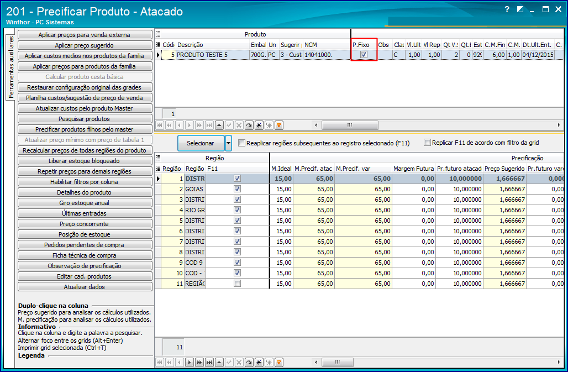Click post checkmark in Região grid navigator
Screen dimensions: 568x372
coord(229,362)
